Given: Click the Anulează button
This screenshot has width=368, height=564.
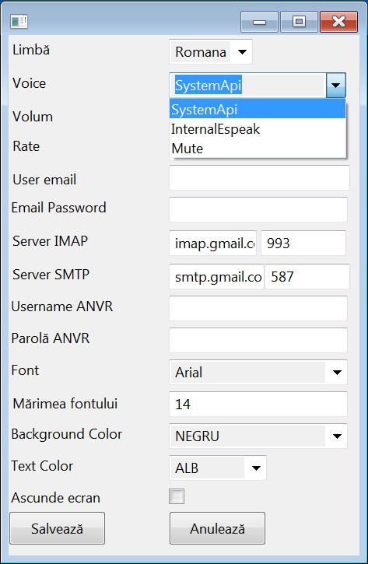Looking at the screenshot, I should (217, 528).
